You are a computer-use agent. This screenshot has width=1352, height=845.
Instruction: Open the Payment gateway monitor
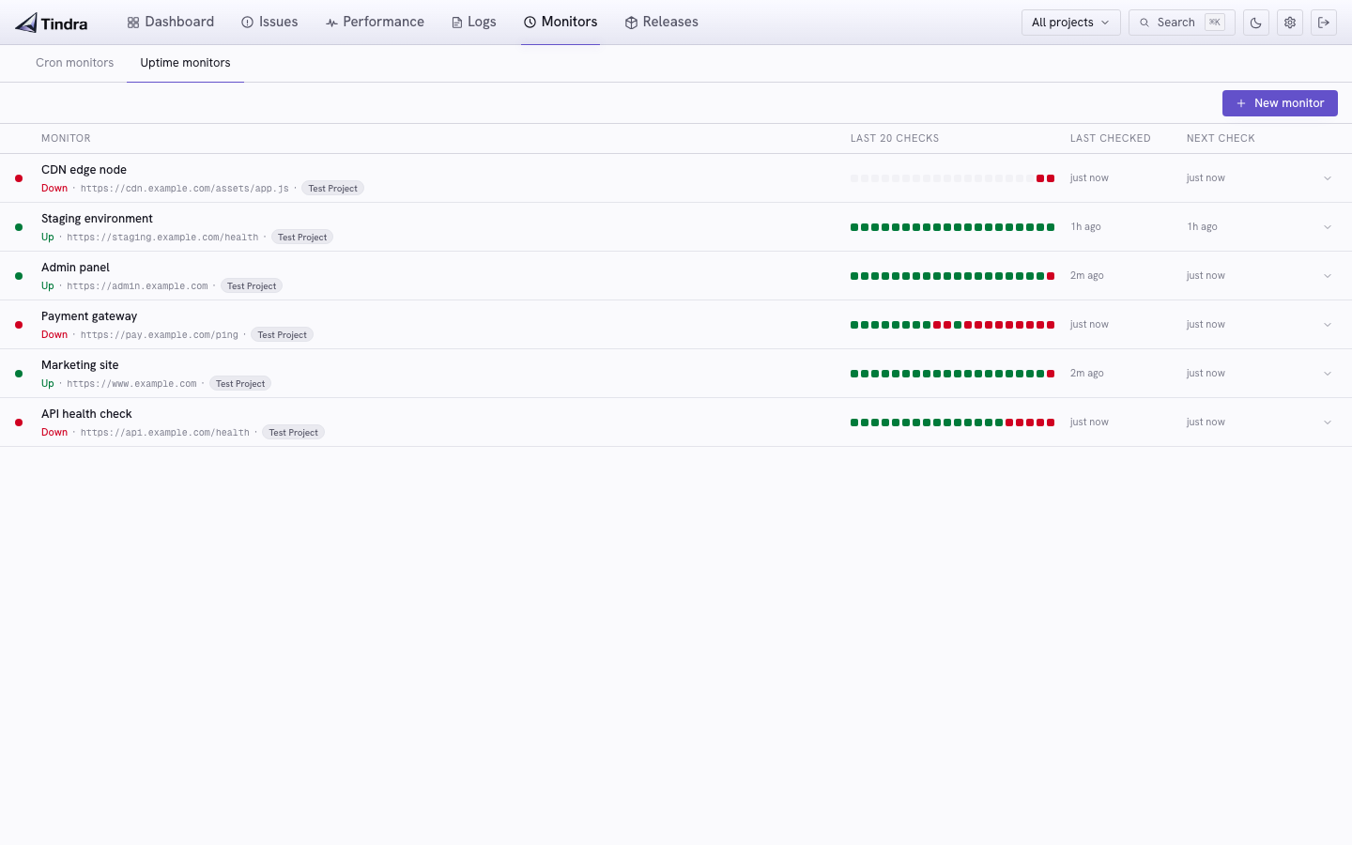tap(89, 316)
